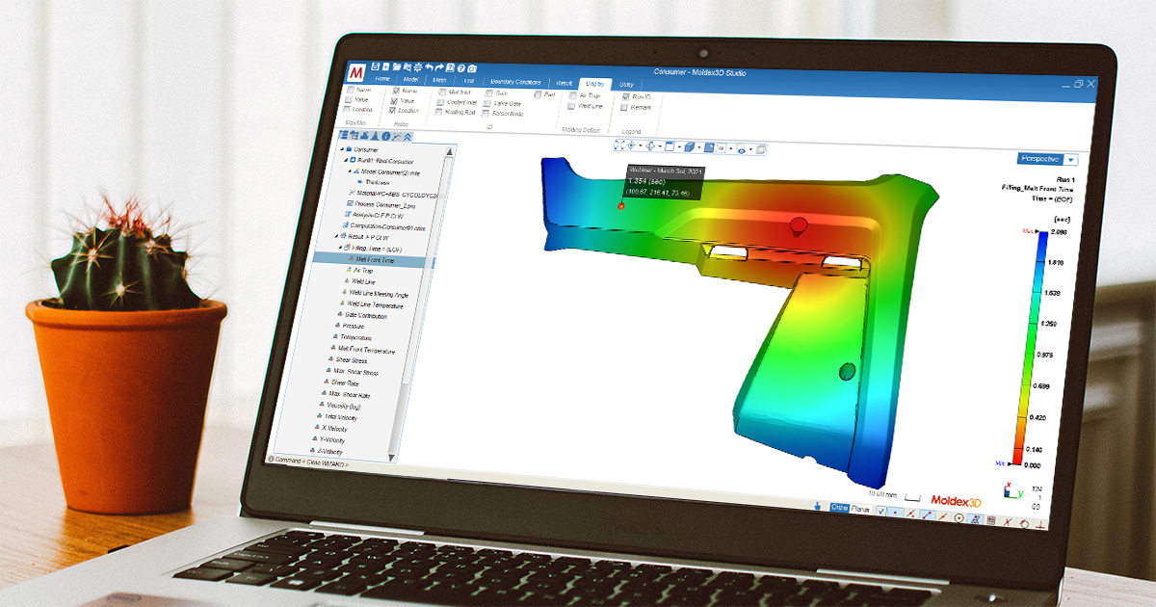Toggle the Max/Min Value checkbox

(348, 99)
